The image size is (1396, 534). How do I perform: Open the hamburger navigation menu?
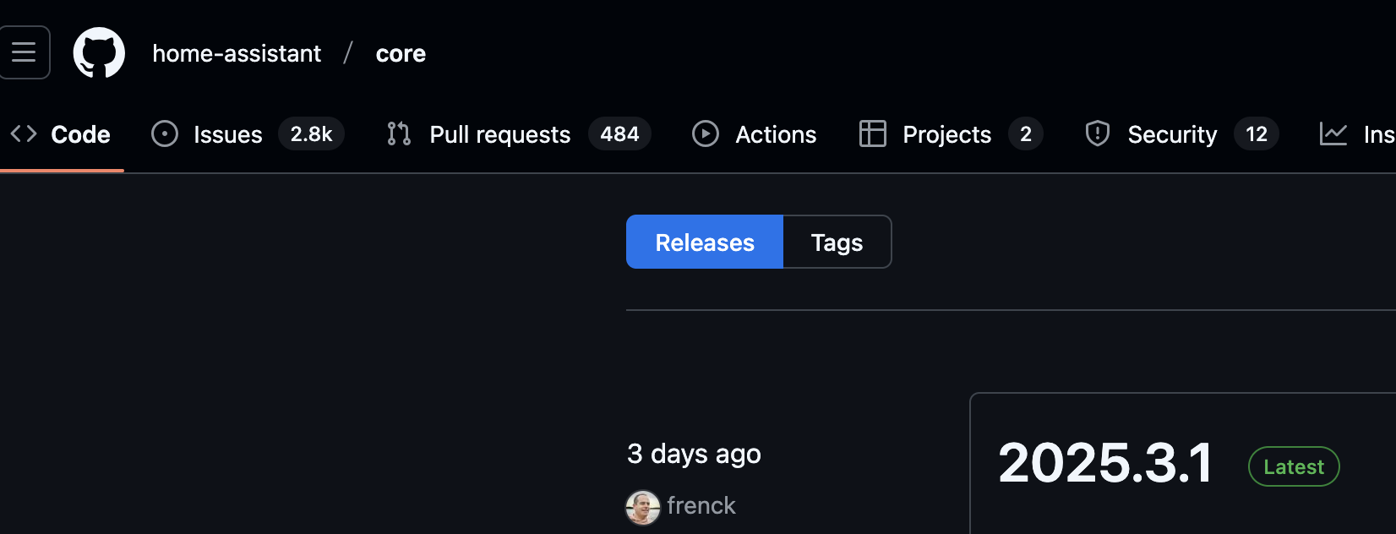[24, 52]
